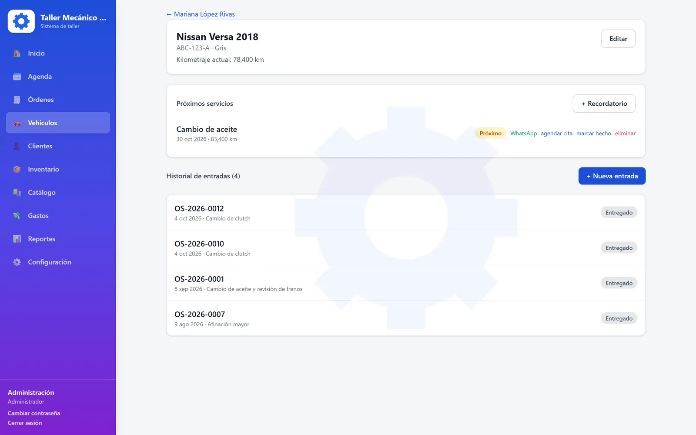The height and width of the screenshot is (435, 696).
Task: Click the box icon beside Inventario
Action: (17, 169)
